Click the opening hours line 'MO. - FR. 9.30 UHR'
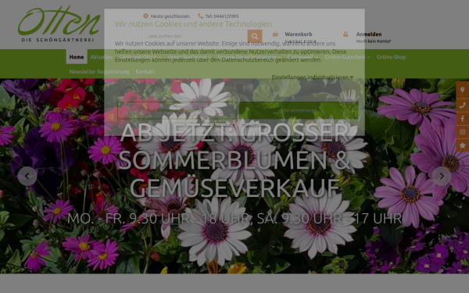This screenshot has height=293, width=469. click(x=128, y=219)
